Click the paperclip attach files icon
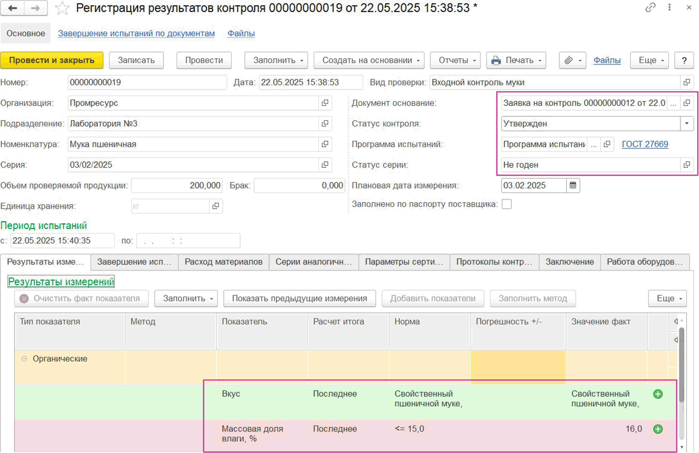699x453 pixels. [568, 60]
